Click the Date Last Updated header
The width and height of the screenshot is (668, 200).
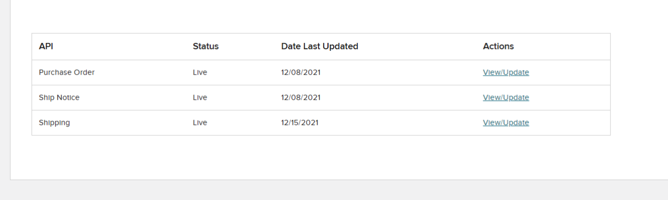pos(320,46)
